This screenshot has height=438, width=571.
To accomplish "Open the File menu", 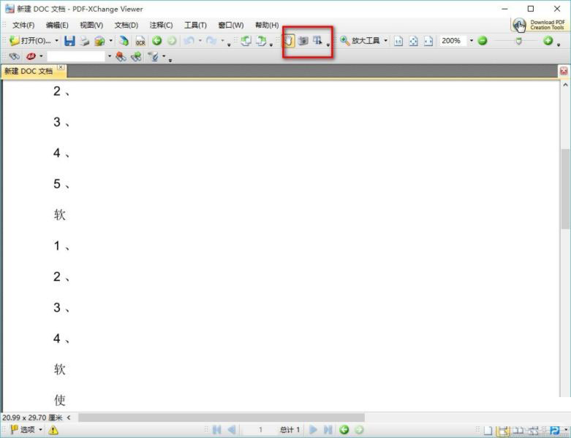I will pyautogui.click(x=23, y=25).
